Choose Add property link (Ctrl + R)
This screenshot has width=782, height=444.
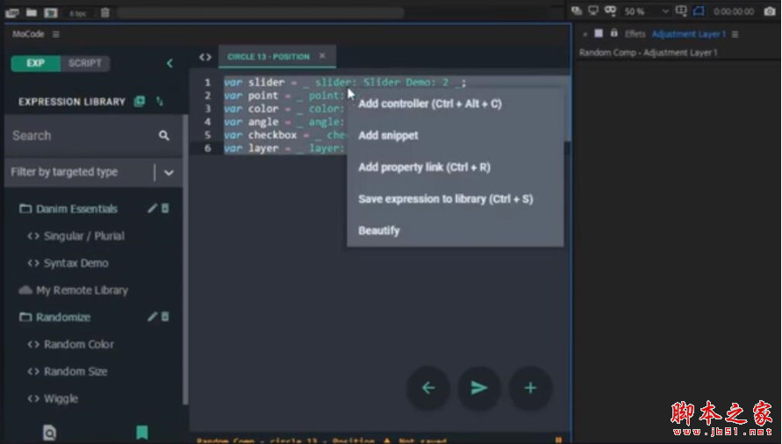pos(425,167)
